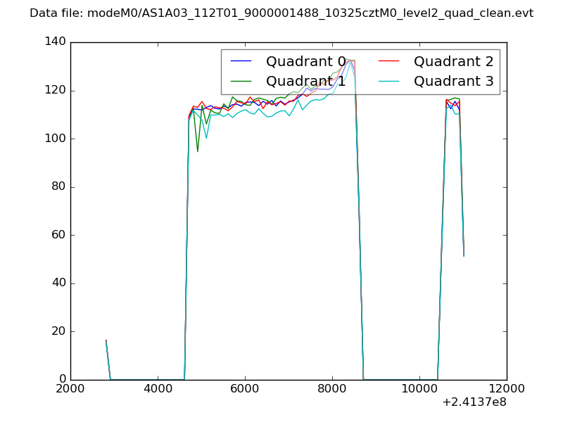Click the y-axis tick label 100

pyautogui.click(x=54, y=139)
